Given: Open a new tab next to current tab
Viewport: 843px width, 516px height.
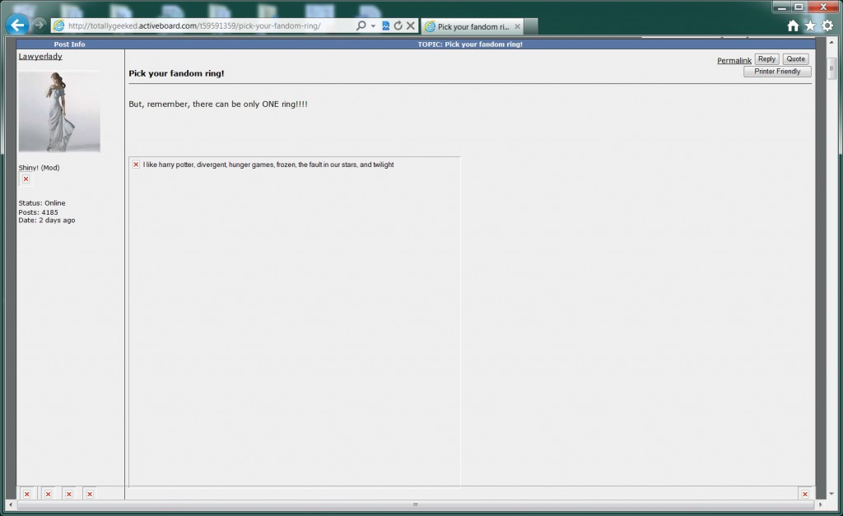Looking at the screenshot, I should point(531,26).
